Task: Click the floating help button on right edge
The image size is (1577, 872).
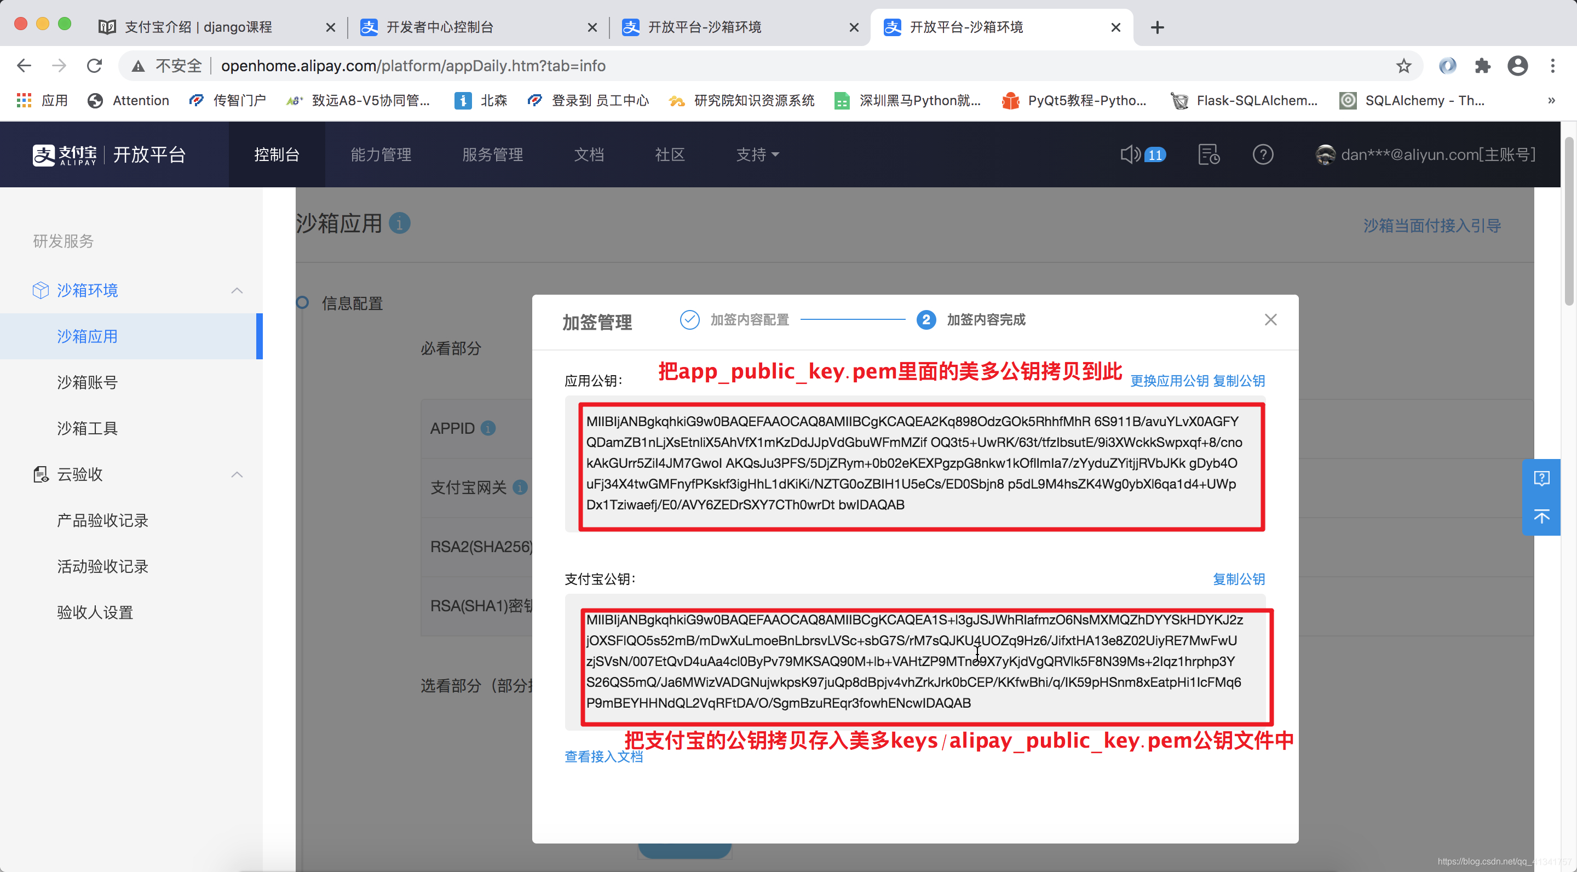Action: point(1543,478)
